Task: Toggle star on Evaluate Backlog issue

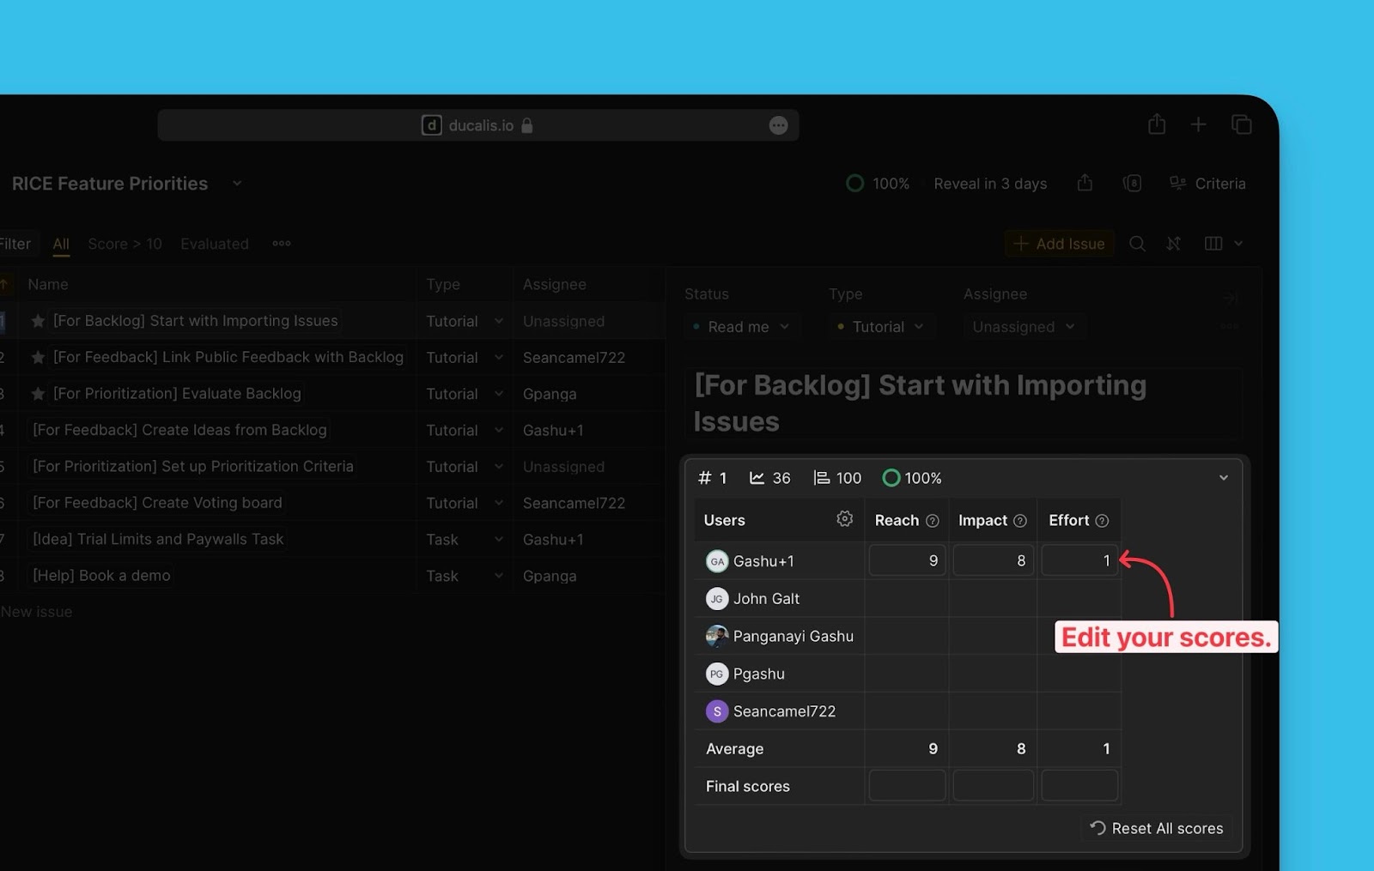Action: pos(38,394)
